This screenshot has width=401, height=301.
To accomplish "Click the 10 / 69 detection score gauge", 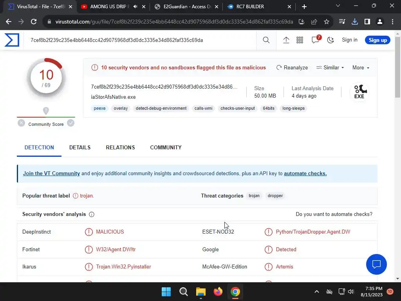I will pos(46,78).
